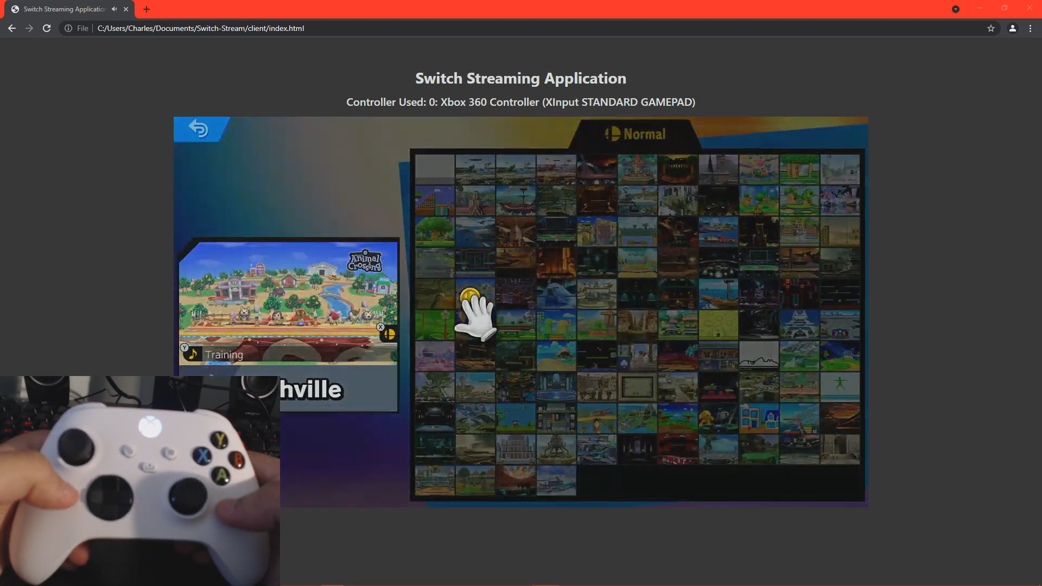Click the Switch Streaming Application heading
The image size is (1042, 586).
tap(520, 79)
